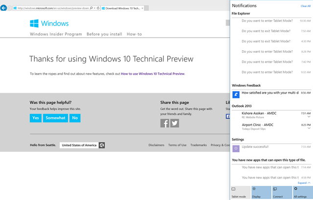Share the page via Facebook icon
This screenshot has height=200, width=313.
point(165,123)
